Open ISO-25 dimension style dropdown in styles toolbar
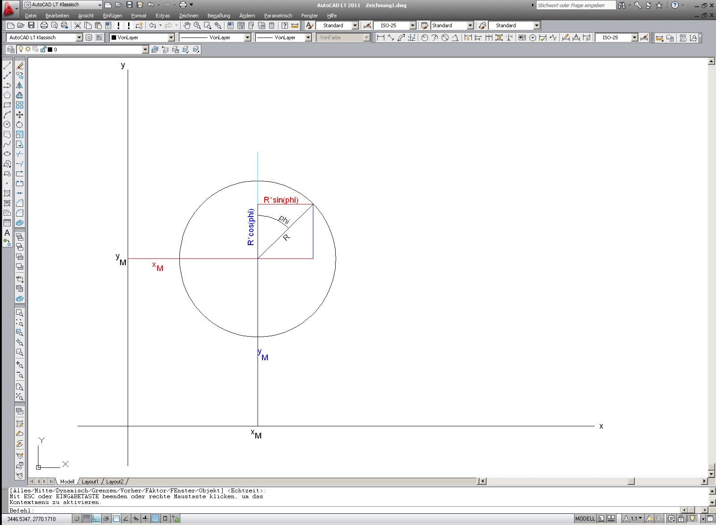This screenshot has height=525, width=716. pyautogui.click(x=412, y=25)
